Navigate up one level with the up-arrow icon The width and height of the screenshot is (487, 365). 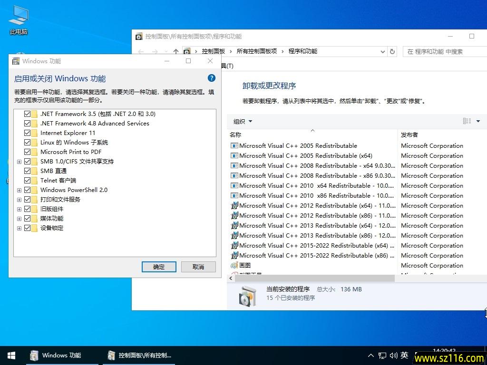coord(176,51)
